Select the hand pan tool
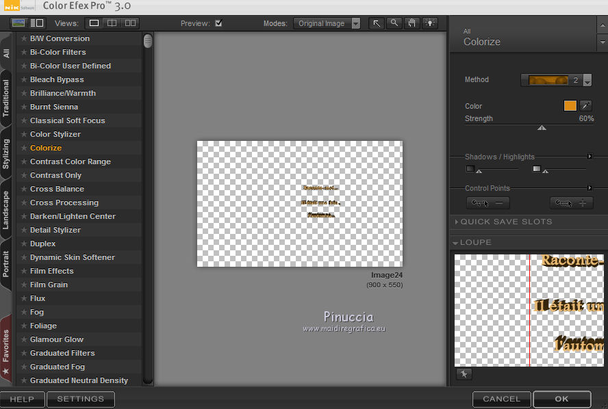This screenshot has height=409, width=608. 411,23
